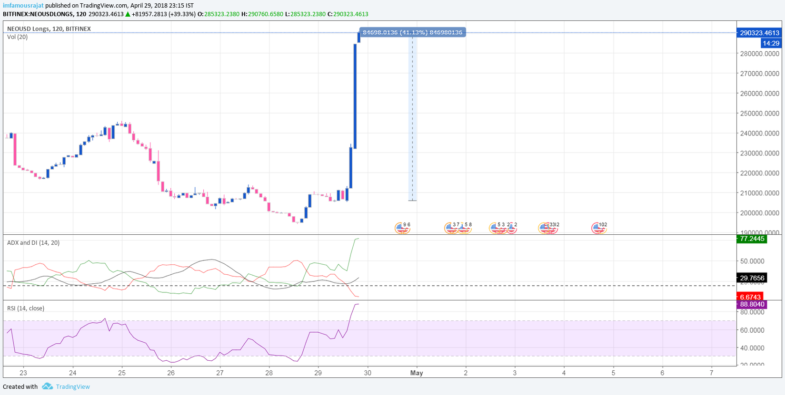Viewport: 785px width, 395px height.
Task: Select the NEOUSD Longs, 120, BITFINEX legend
Action: (x=49, y=29)
